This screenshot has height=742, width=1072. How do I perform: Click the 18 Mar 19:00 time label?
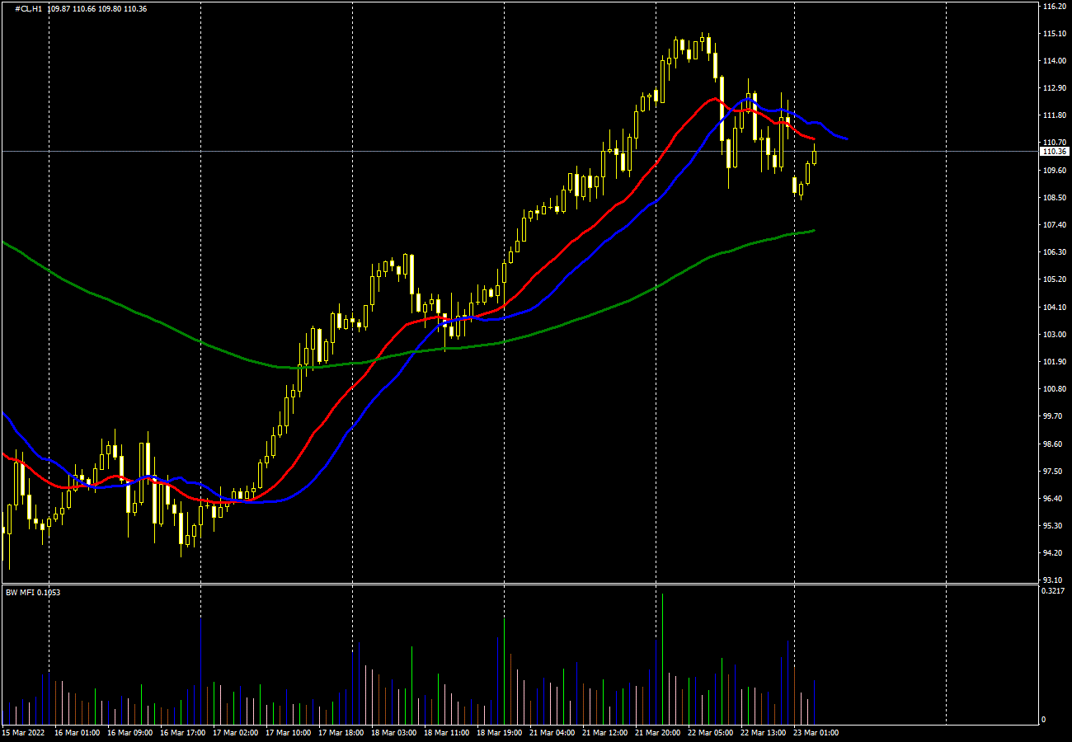pos(500,732)
